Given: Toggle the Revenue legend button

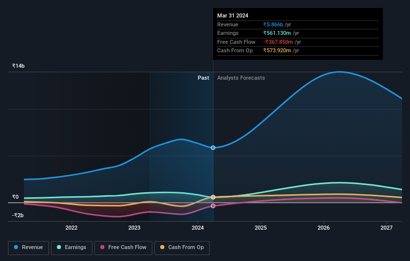Looking at the screenshot, I should pos(28,248).
